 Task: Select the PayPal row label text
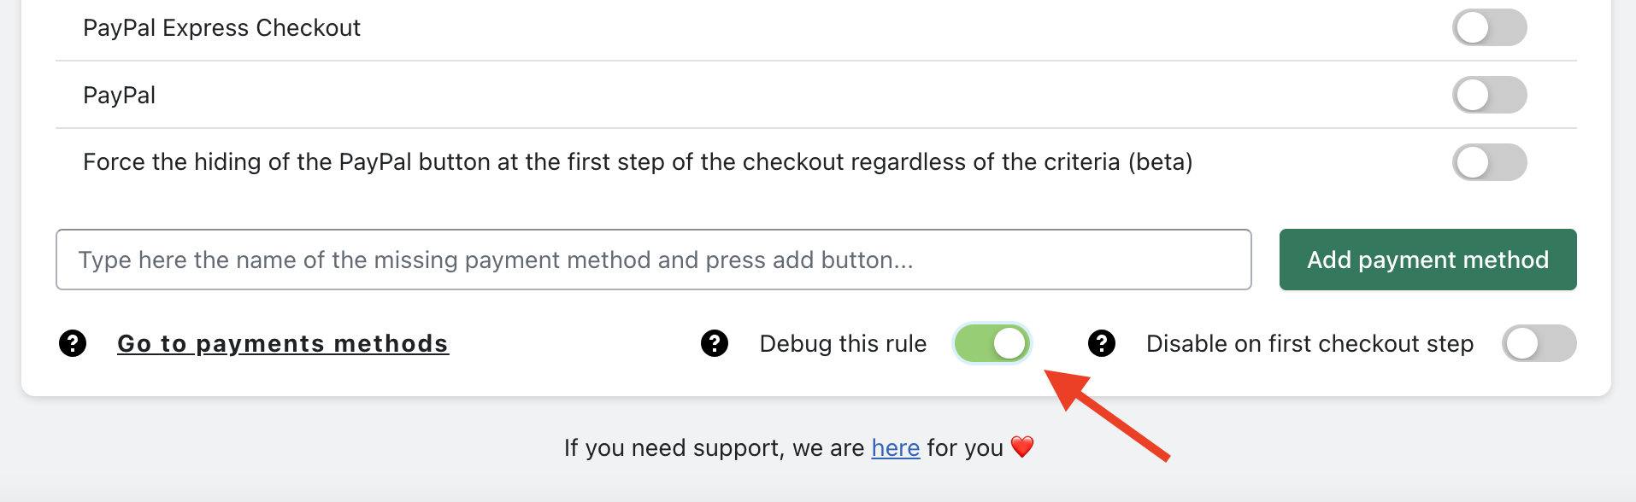tap(119, 96)
